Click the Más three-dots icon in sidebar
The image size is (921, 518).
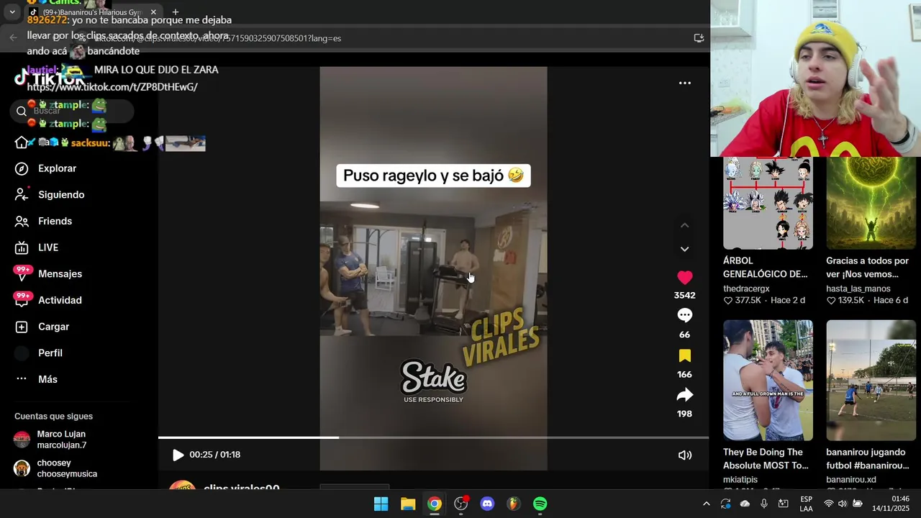coord(22,379)
